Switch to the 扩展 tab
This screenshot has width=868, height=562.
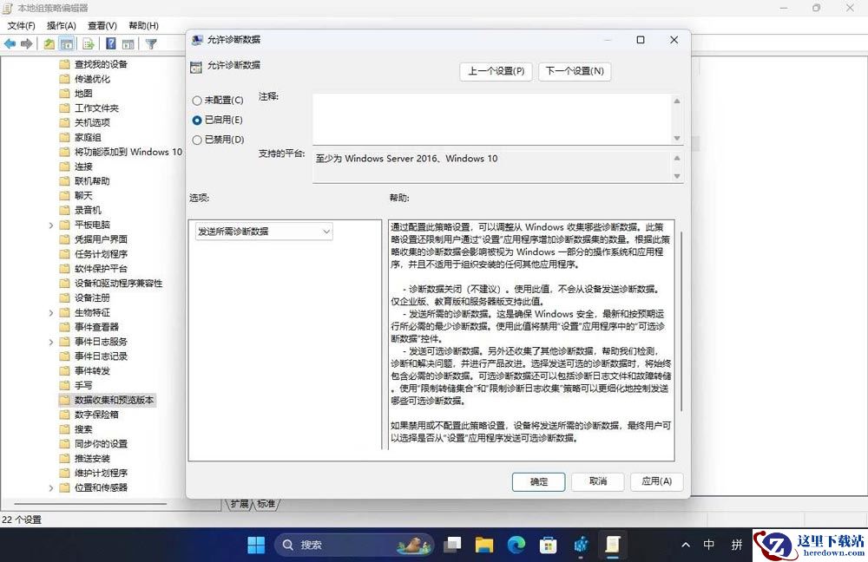click(x=240, y=504)
